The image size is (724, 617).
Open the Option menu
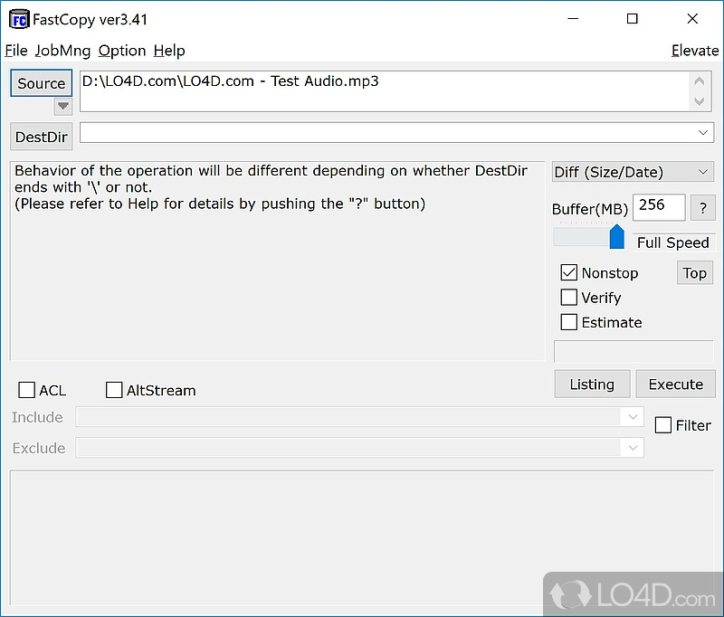tap(122, 51)
